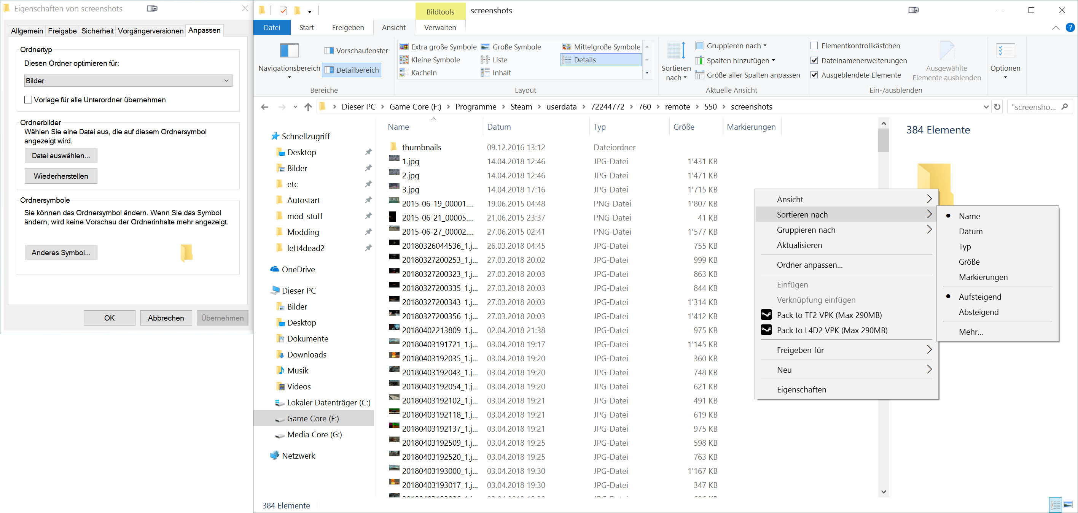This screenshot has height=513, width=1078.
Task: Click Anderes Symbol button
Action: coord(61,253)
